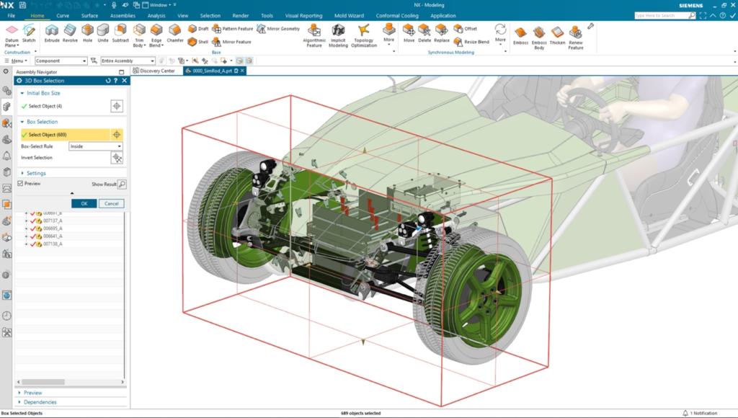Confirm the box selection with OK

coord(84,204)
